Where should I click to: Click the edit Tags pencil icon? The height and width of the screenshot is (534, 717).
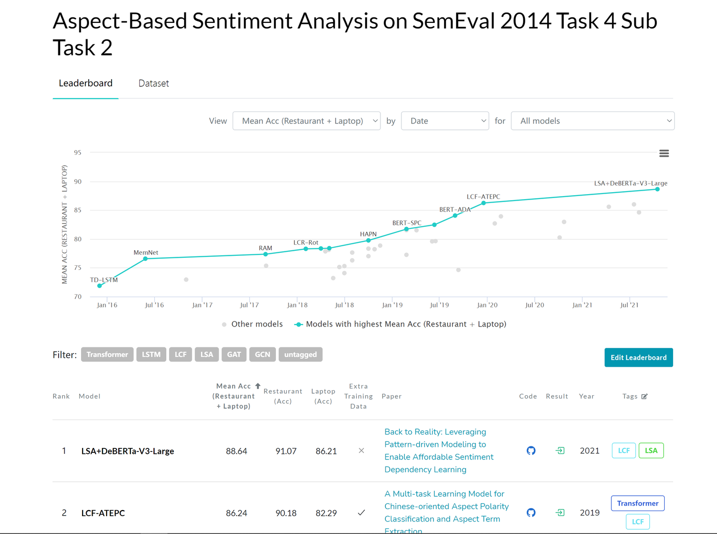tap(644, 397)
